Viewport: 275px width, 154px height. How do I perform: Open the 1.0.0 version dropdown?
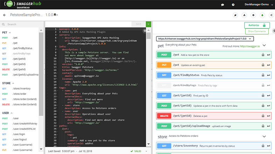click(x=51, y=15)
